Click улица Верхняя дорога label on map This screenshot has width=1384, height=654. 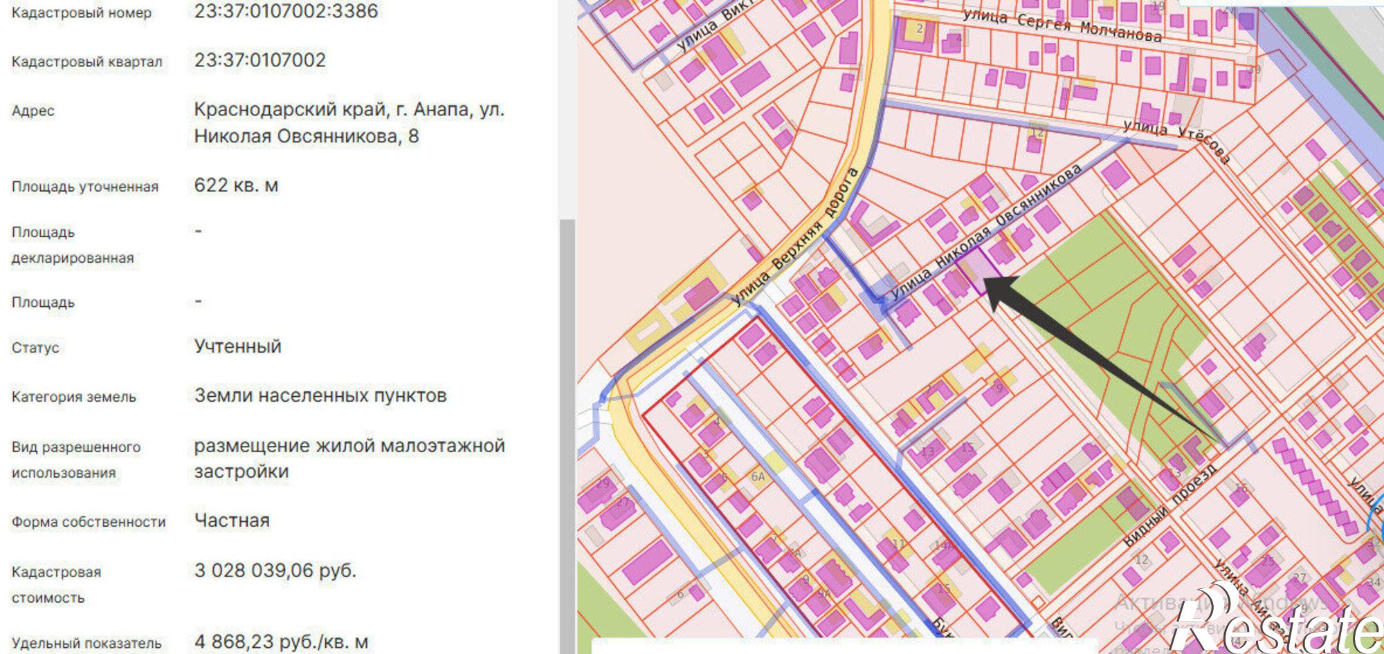point(796,236)
